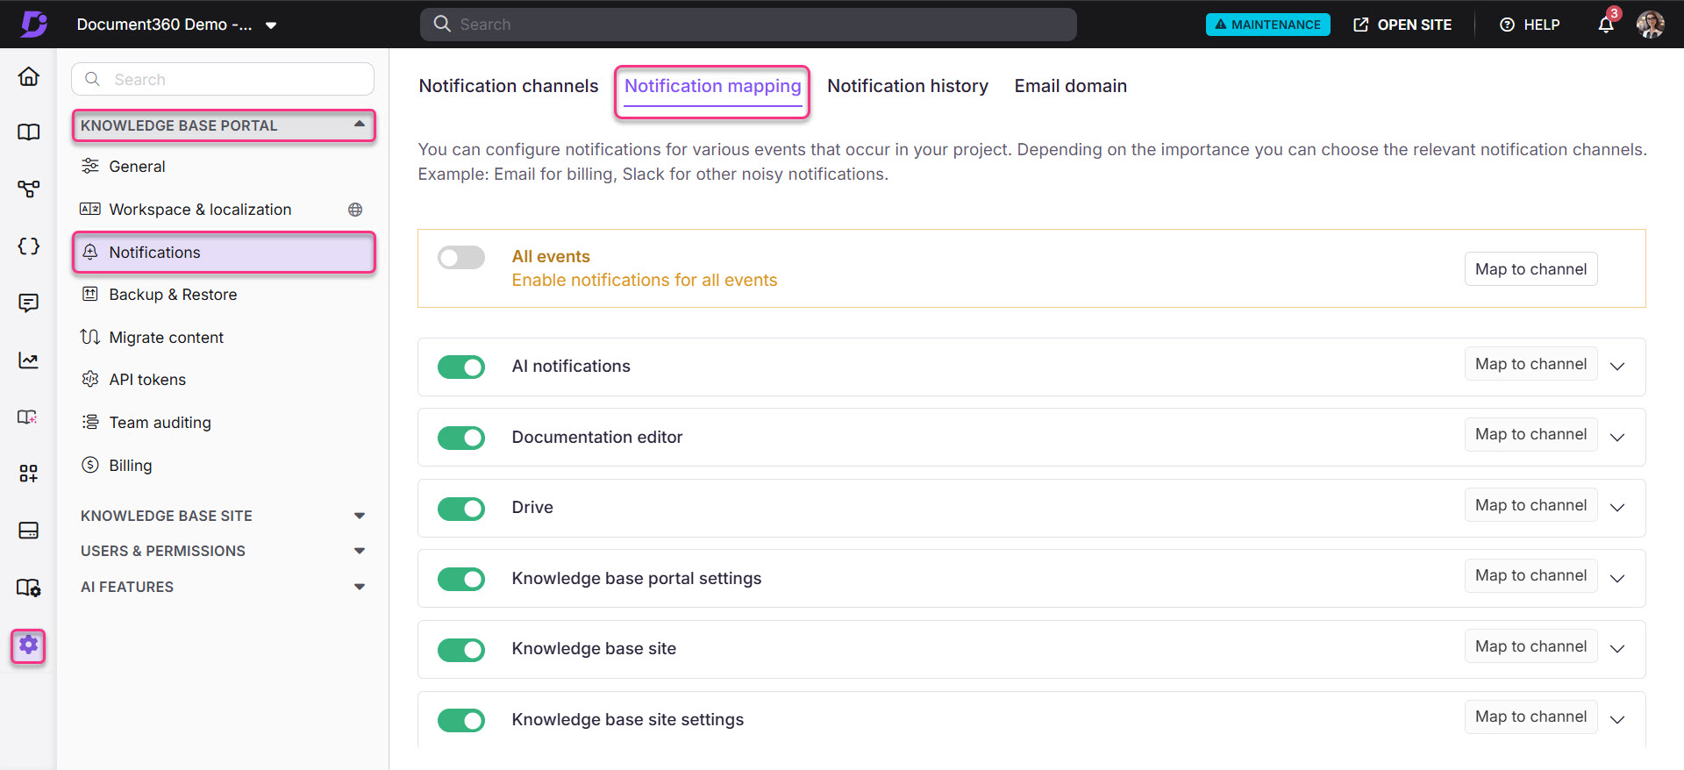
Task: Click Map to channel for All events
Action: coord(1531,269)
